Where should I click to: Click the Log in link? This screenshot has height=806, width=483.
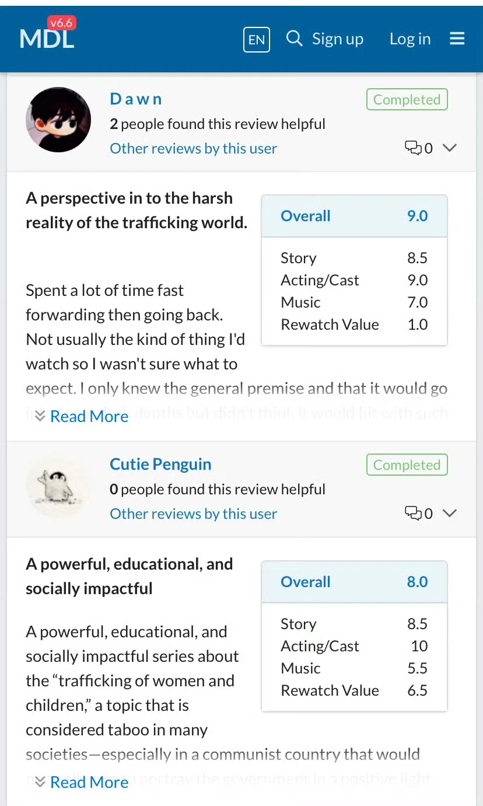tap(410, 39)
